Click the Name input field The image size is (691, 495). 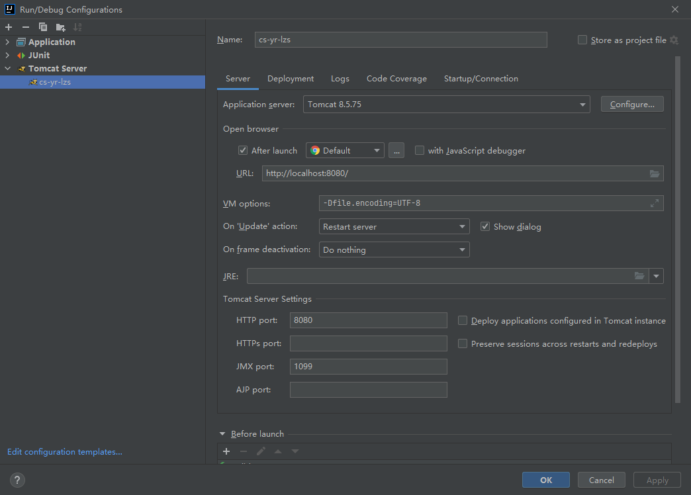tap(400, 40)
